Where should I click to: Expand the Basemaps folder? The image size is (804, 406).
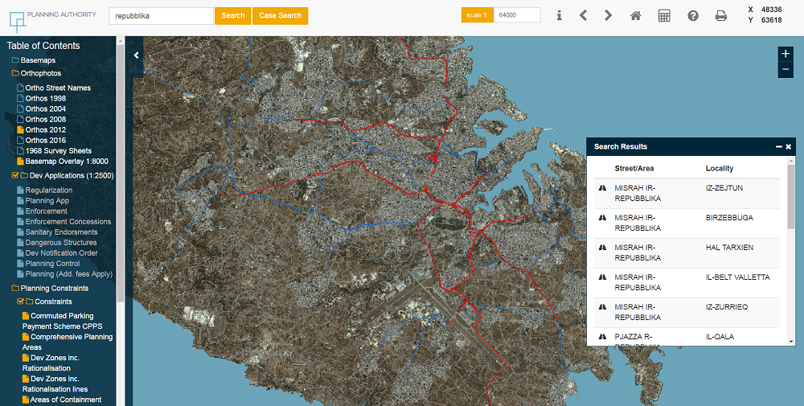click(x=38, y=60)
